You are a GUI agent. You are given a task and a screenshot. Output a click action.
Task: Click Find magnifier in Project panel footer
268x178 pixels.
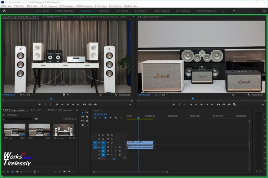coord(60,172)
